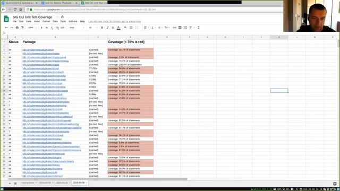Open the Google Sheets home icon
This screenshot has height=191, width=340.
[x=6, y=19]
